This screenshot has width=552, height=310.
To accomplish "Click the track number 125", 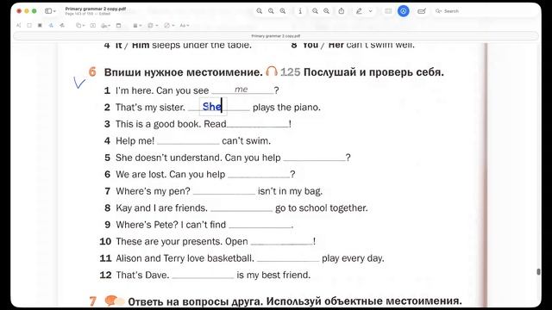I will (x=291, y=72).
